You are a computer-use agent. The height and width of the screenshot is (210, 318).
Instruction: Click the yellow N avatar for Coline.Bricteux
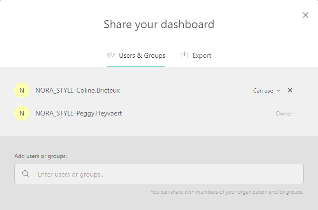pyautogui.click(x=22, y=90)
